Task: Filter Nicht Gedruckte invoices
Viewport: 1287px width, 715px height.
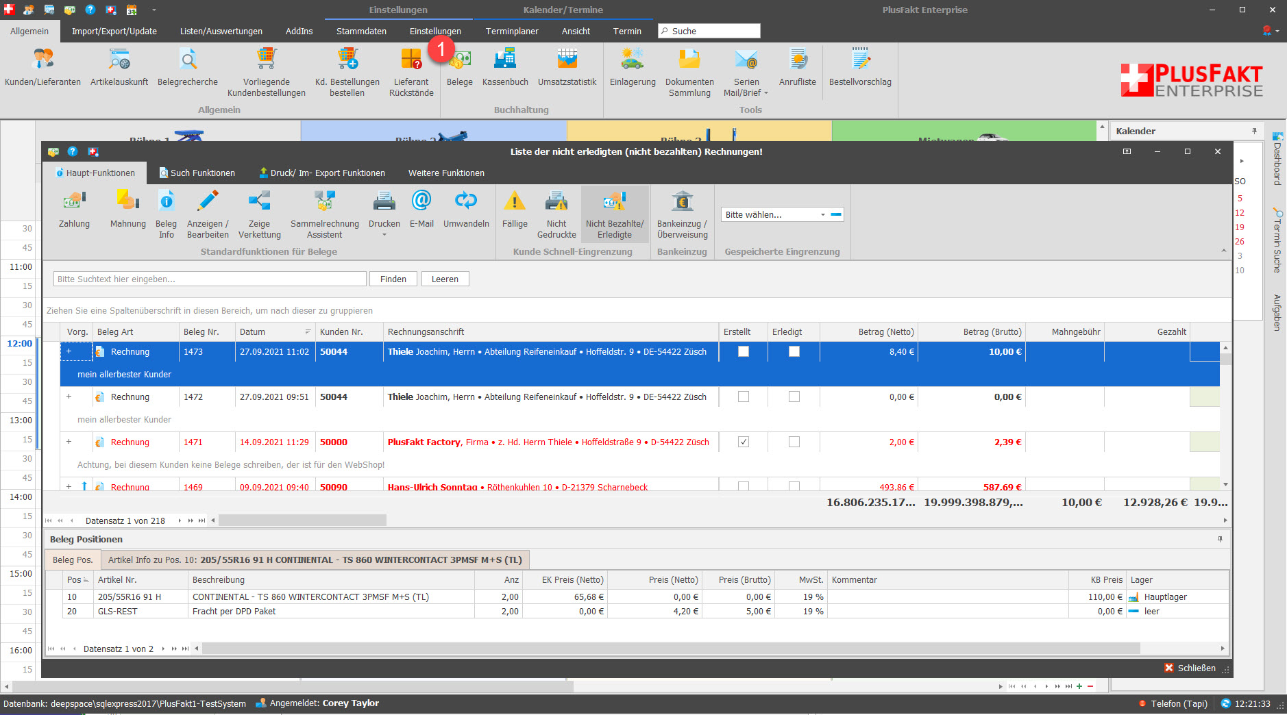Action: tap(556, 214)
